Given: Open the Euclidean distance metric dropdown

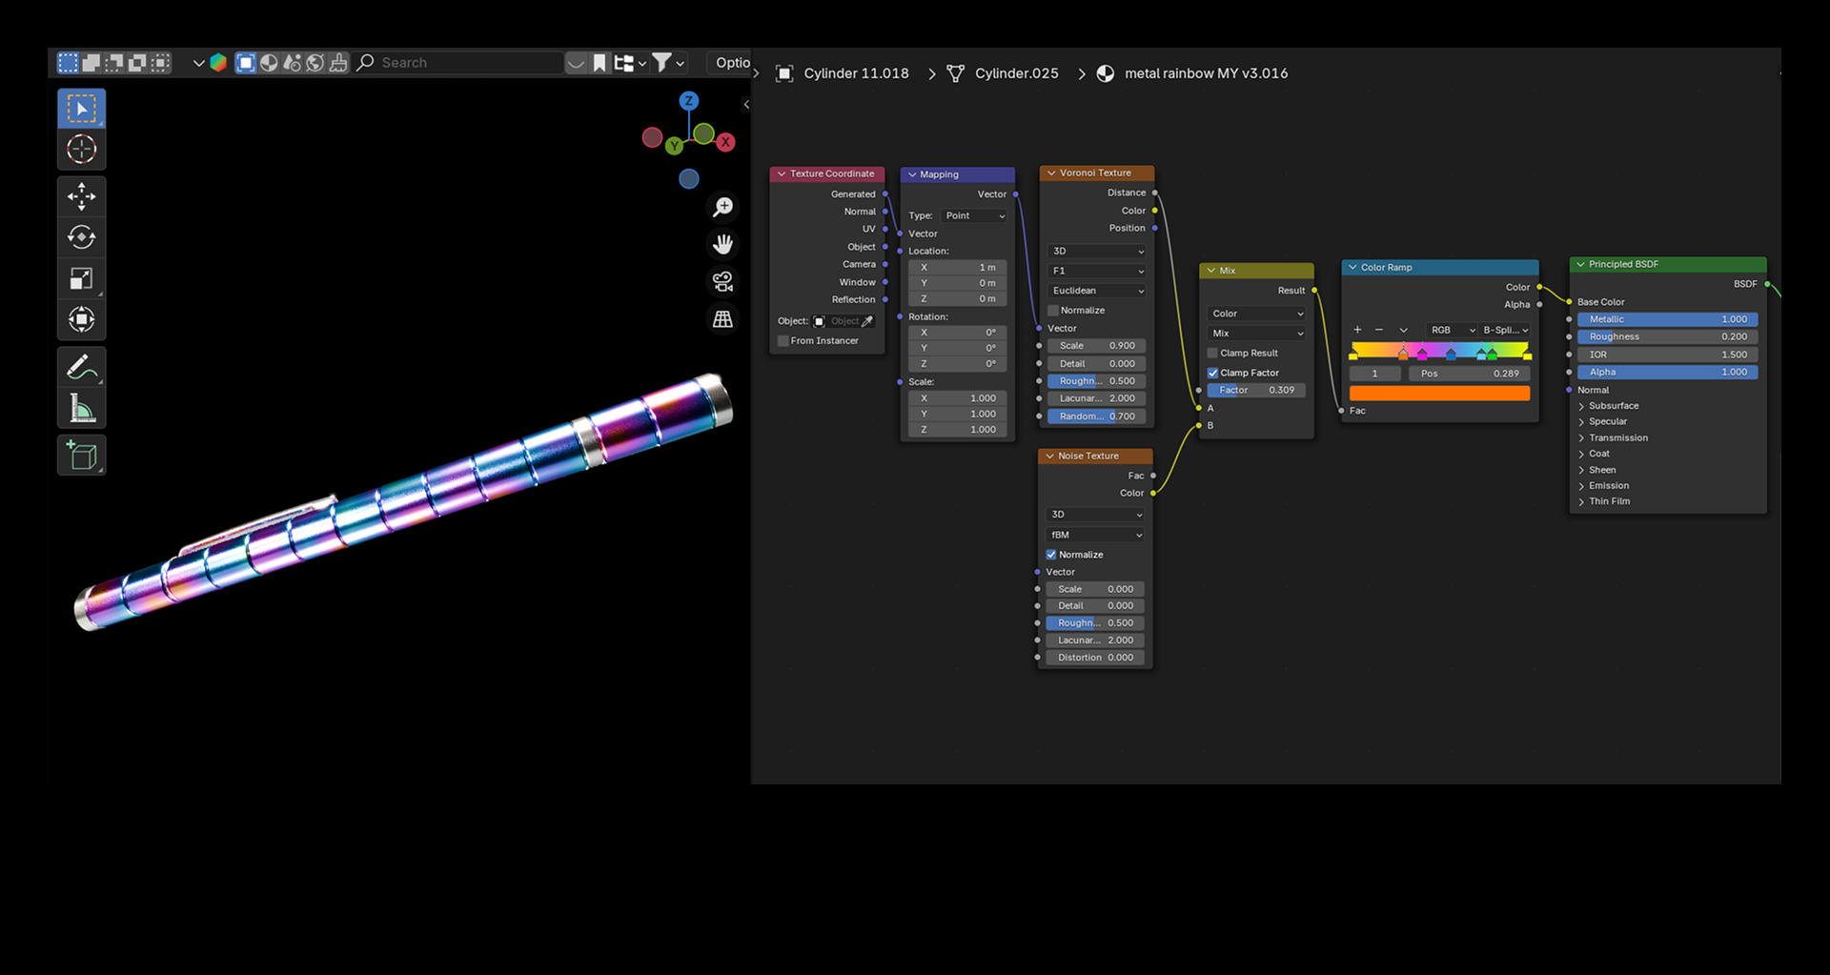Looking at the screenshot, I should pyautogui.click(x=1096, y=291).
